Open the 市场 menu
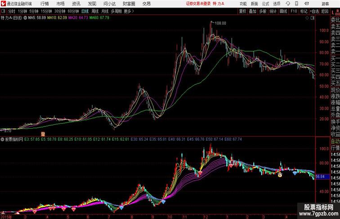 [x=61, y=4]
